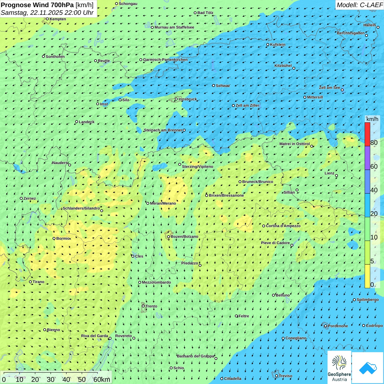Click the Treviso city marker
The image size is (384, 384).
(x=276, y=376)
